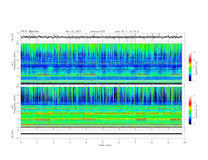
Task: Select the 10 minute tick on time axis
Action: coord(185,142)
